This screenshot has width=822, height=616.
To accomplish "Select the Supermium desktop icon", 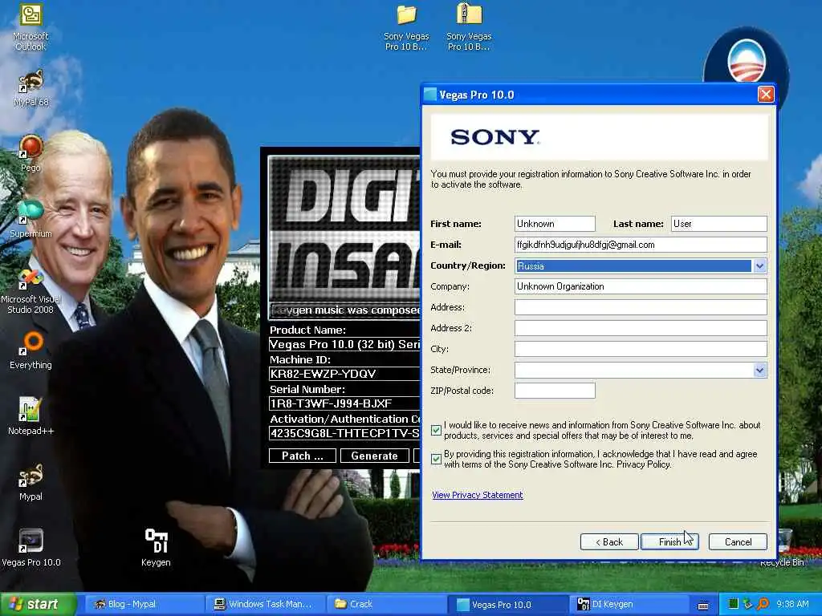I will (31, 220).
